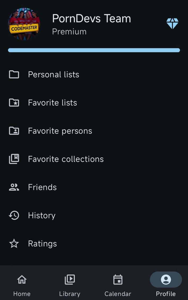Open the Friends list

point(42,187)
